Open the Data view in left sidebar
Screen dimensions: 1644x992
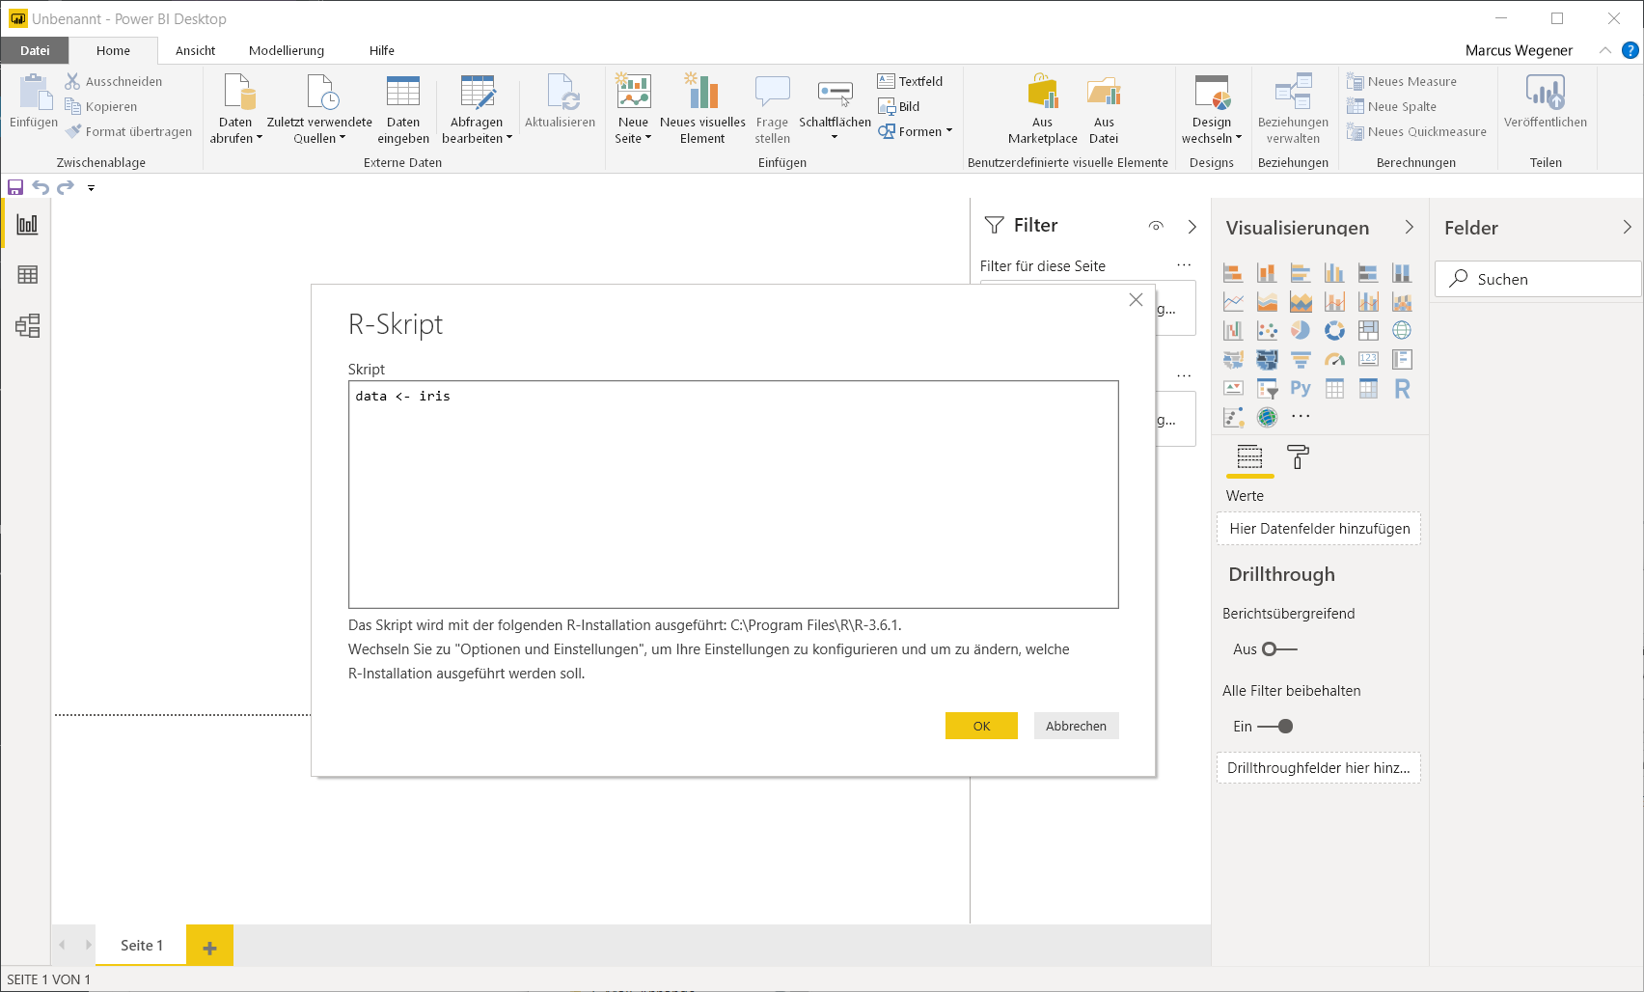click(27, 275)
